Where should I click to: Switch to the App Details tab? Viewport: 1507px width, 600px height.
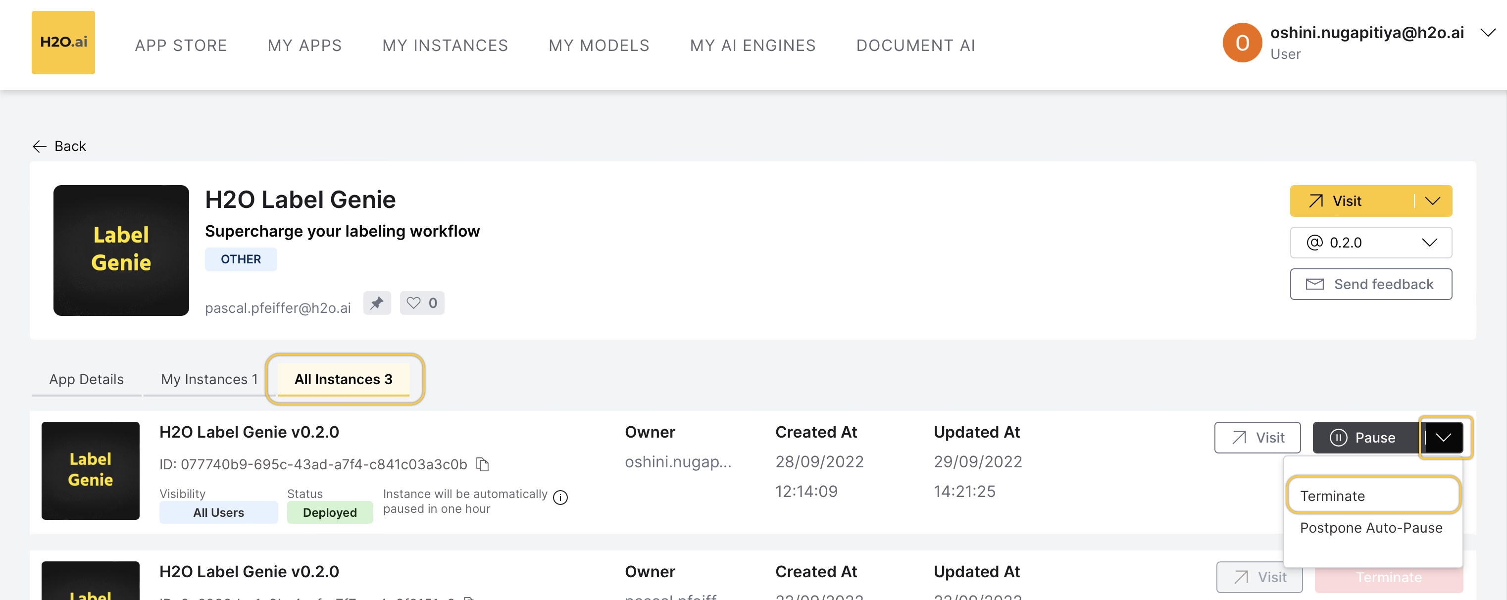[87, 379]
